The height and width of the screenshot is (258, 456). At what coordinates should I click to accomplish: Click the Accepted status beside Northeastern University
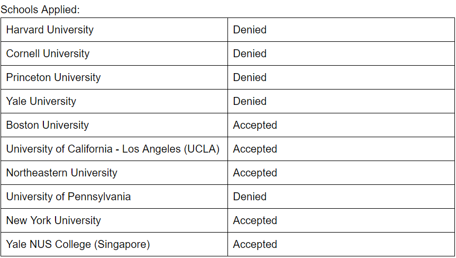tap(255, 173)
